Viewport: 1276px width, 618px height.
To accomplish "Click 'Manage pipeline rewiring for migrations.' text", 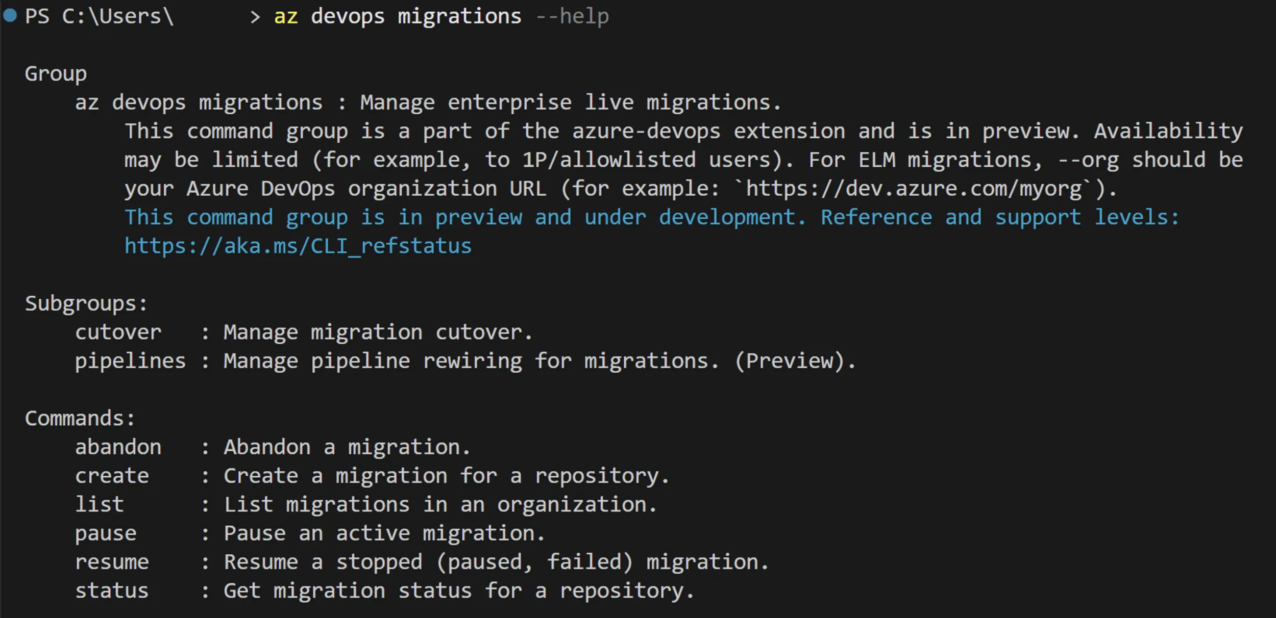I will 472,361.
